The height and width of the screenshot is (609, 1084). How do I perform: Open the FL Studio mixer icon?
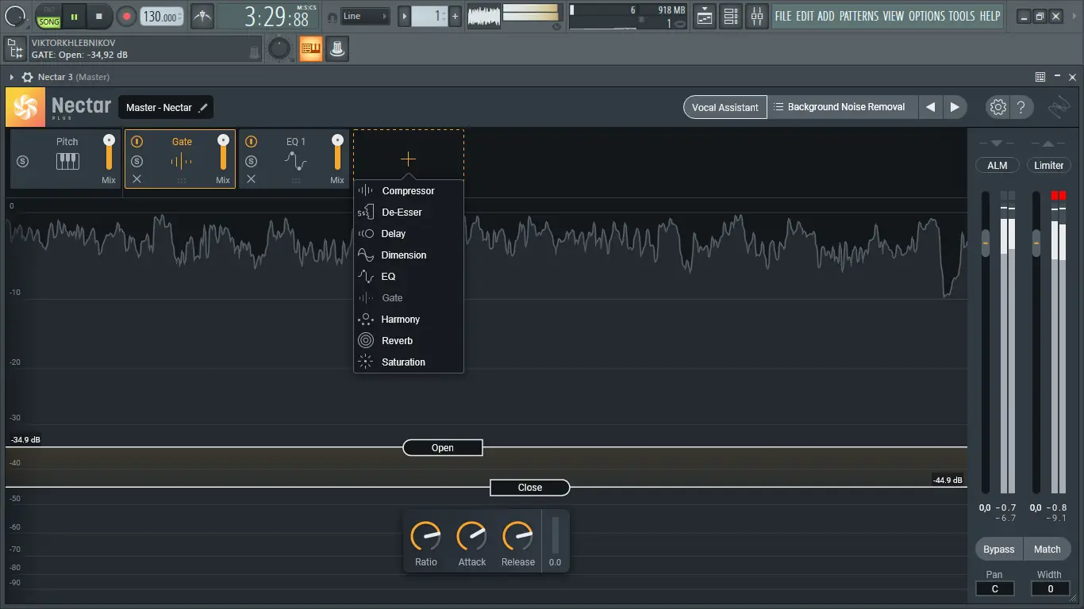coord(756,16)
